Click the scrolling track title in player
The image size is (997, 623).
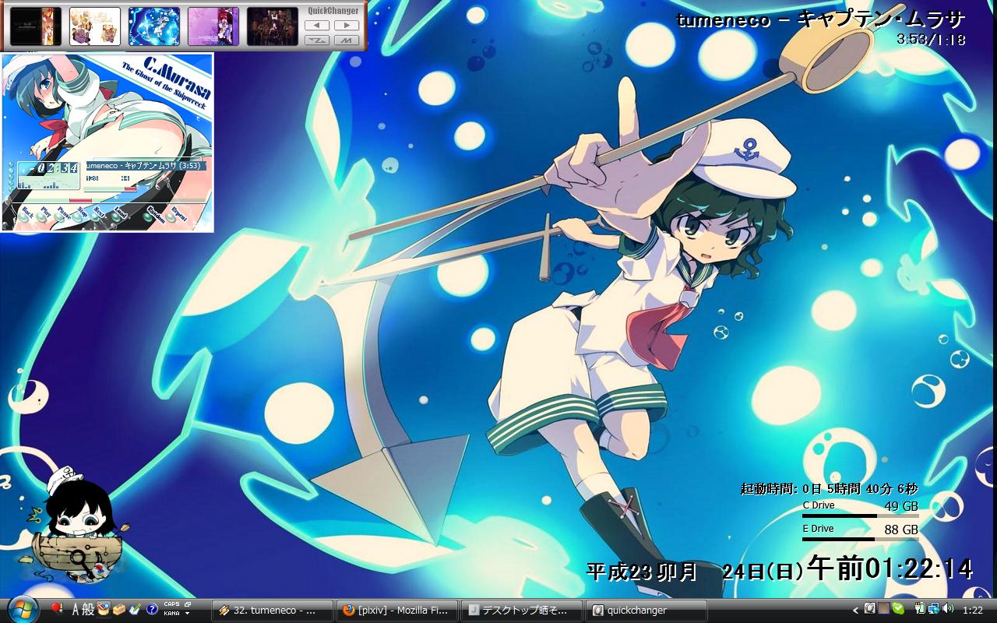pos(145,166)
